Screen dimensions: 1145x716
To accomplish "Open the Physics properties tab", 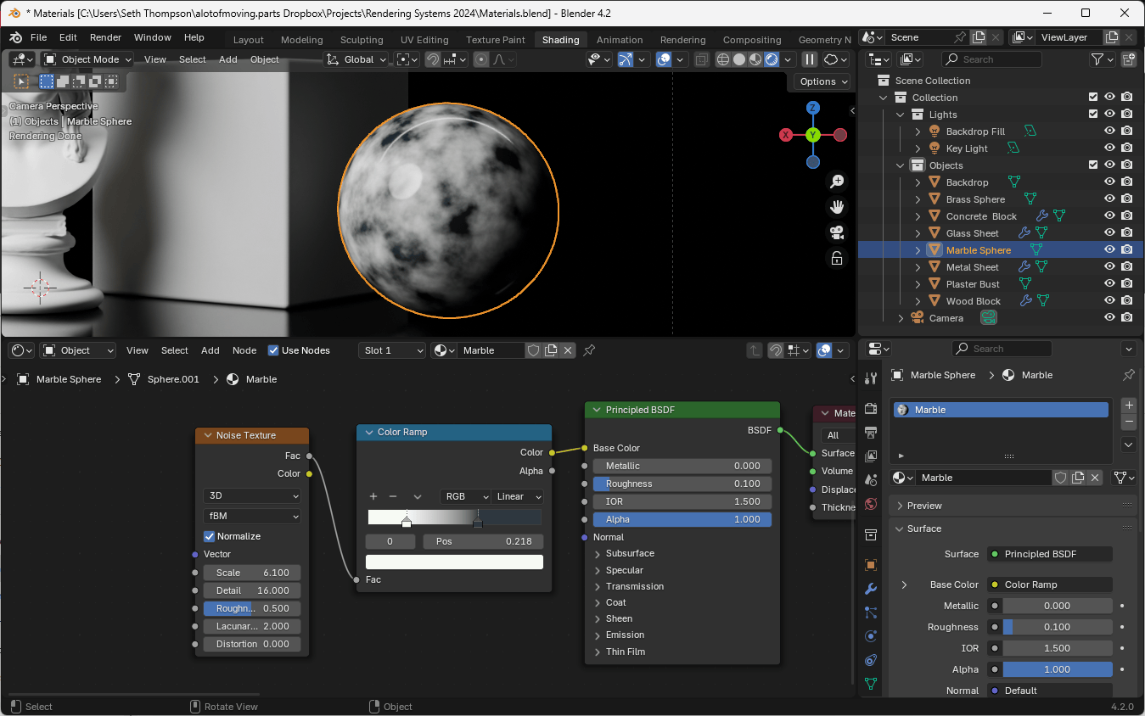I will tap(870, 636).
